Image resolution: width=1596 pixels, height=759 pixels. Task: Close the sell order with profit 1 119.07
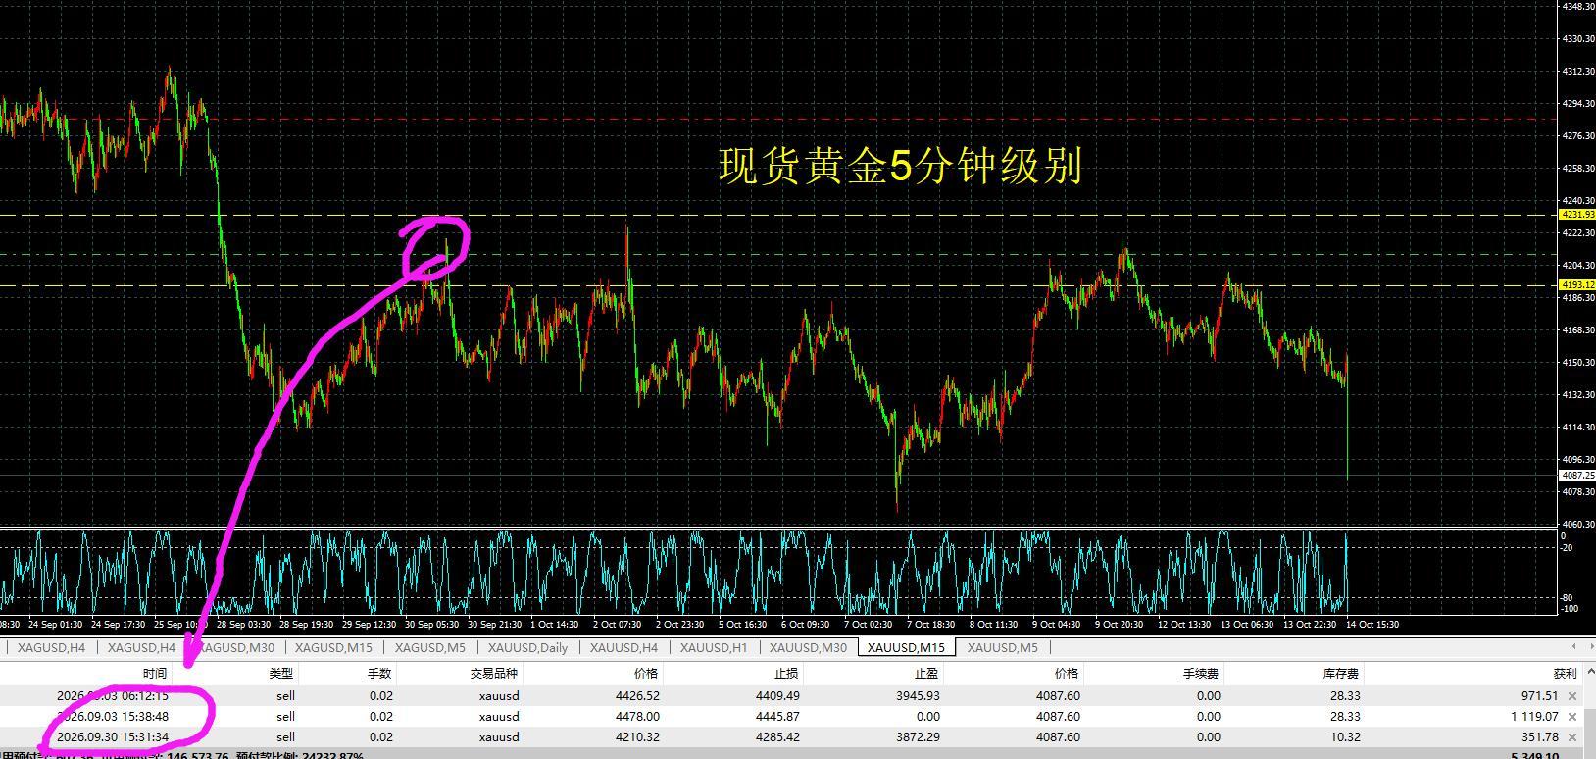[1573, 717]
